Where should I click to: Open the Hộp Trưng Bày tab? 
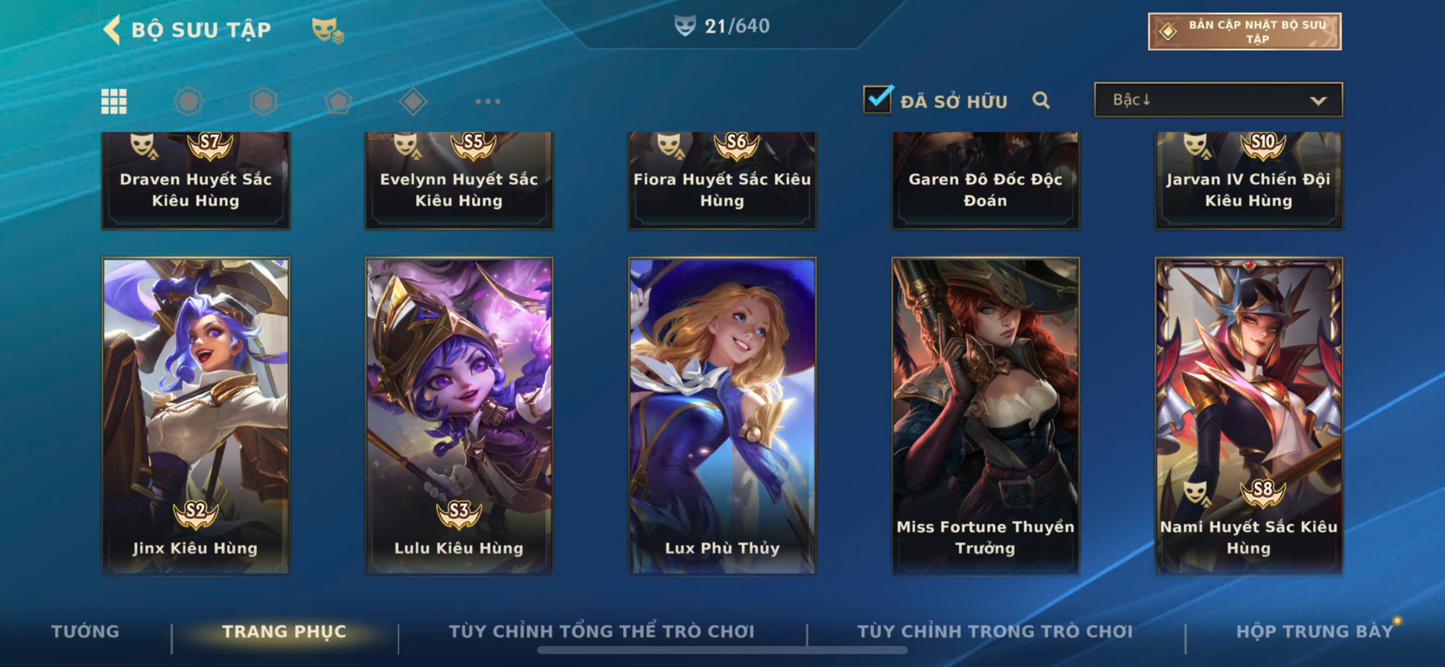[x=1315, y=631]
